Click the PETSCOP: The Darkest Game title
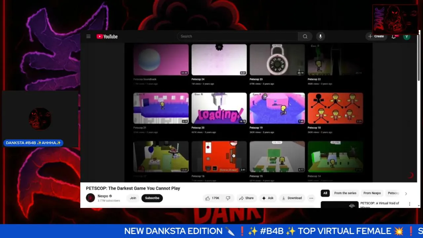 [133, 188]
